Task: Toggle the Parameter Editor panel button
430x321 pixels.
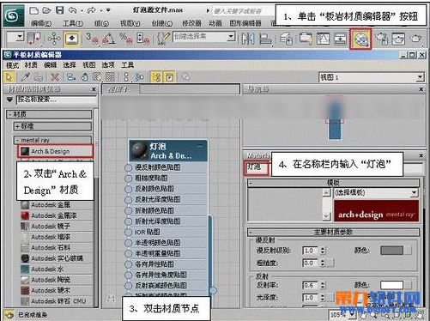Action: 169,77
